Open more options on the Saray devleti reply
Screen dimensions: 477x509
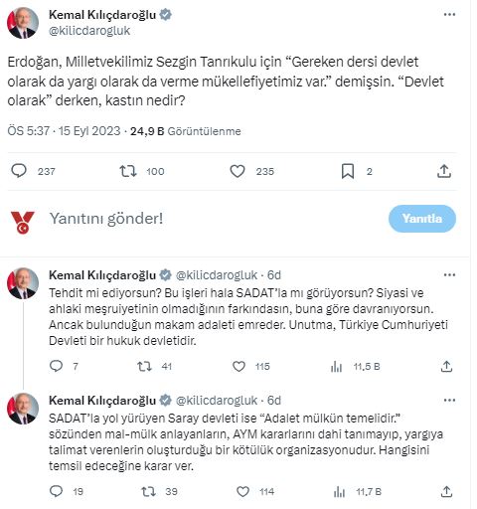[449, 401]
